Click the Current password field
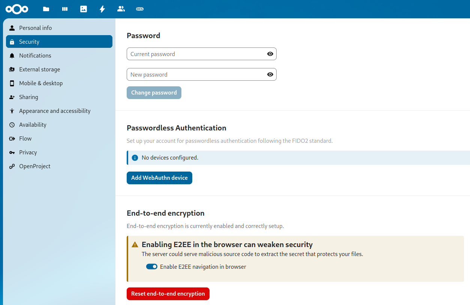Viewport: 470px width, 305px height. click(x=195, y=54)
